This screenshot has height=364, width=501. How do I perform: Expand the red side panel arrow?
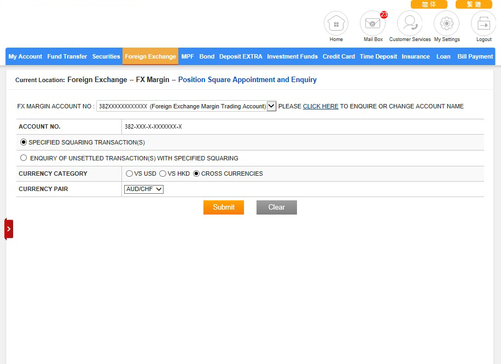(9, 229)
